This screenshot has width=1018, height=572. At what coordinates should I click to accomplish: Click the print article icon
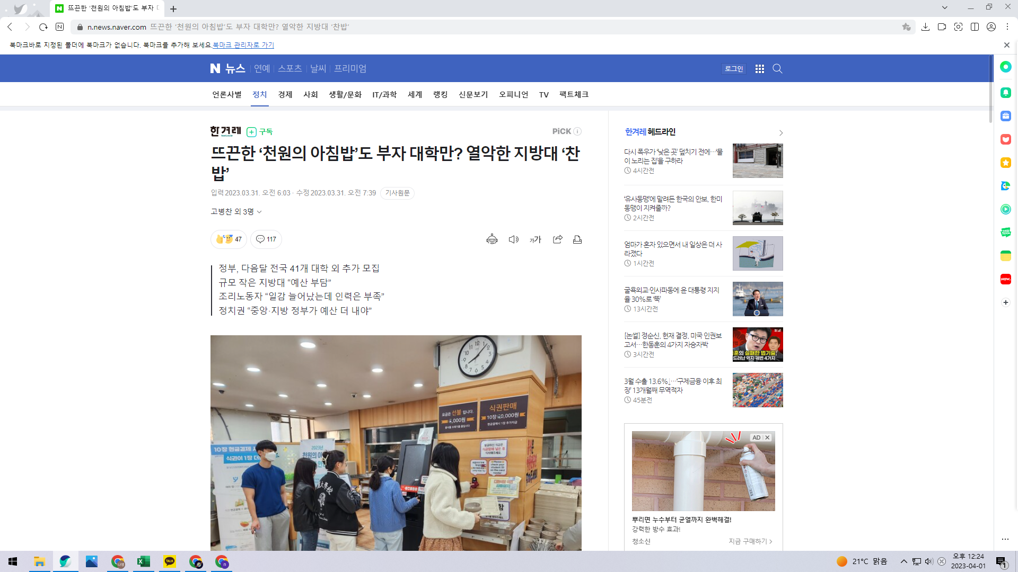coord(577,239)
